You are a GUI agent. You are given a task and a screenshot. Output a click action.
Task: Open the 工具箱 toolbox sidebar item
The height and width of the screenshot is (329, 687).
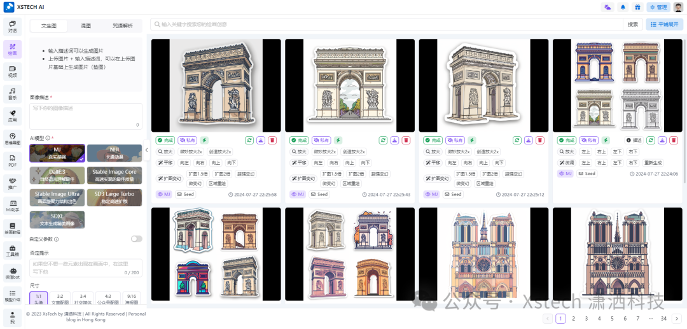coord(12,251)
